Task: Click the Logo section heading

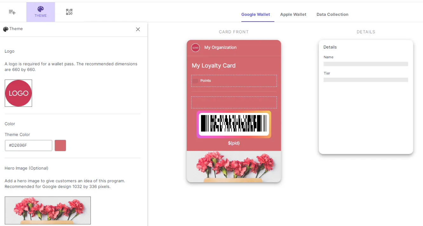Action: [10, 51]
